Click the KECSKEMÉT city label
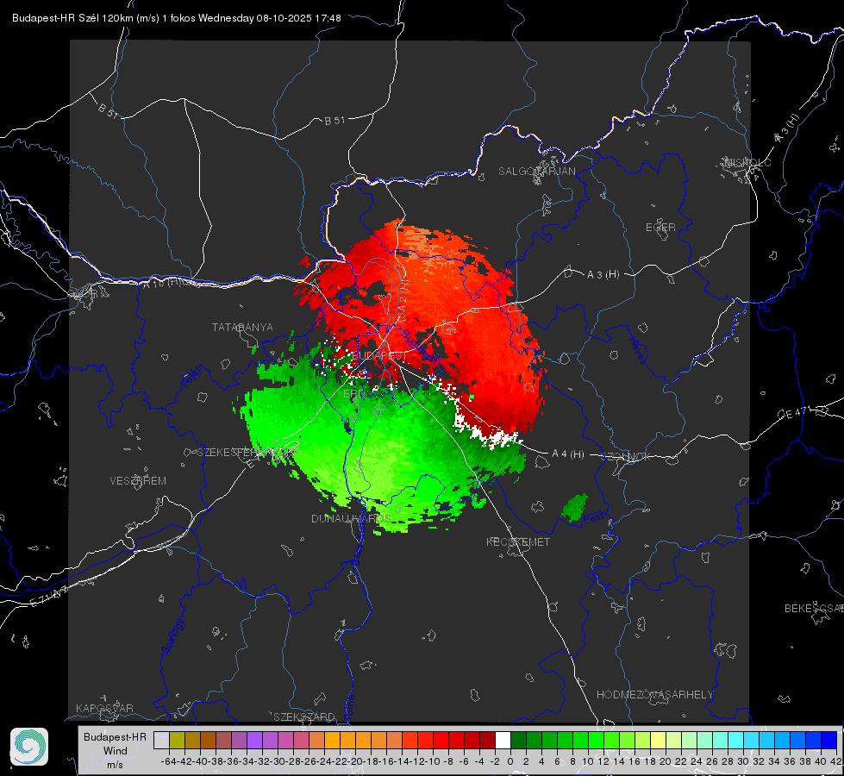844x776 pixels. tap(518, 541)
